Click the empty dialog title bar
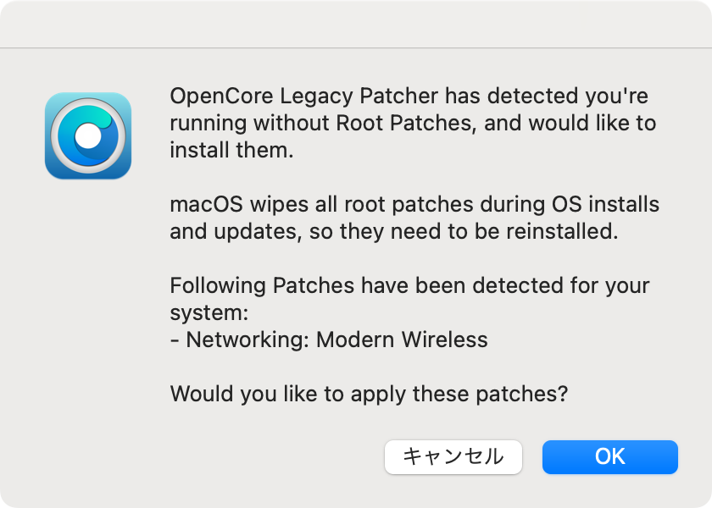 tap(356, 24)
